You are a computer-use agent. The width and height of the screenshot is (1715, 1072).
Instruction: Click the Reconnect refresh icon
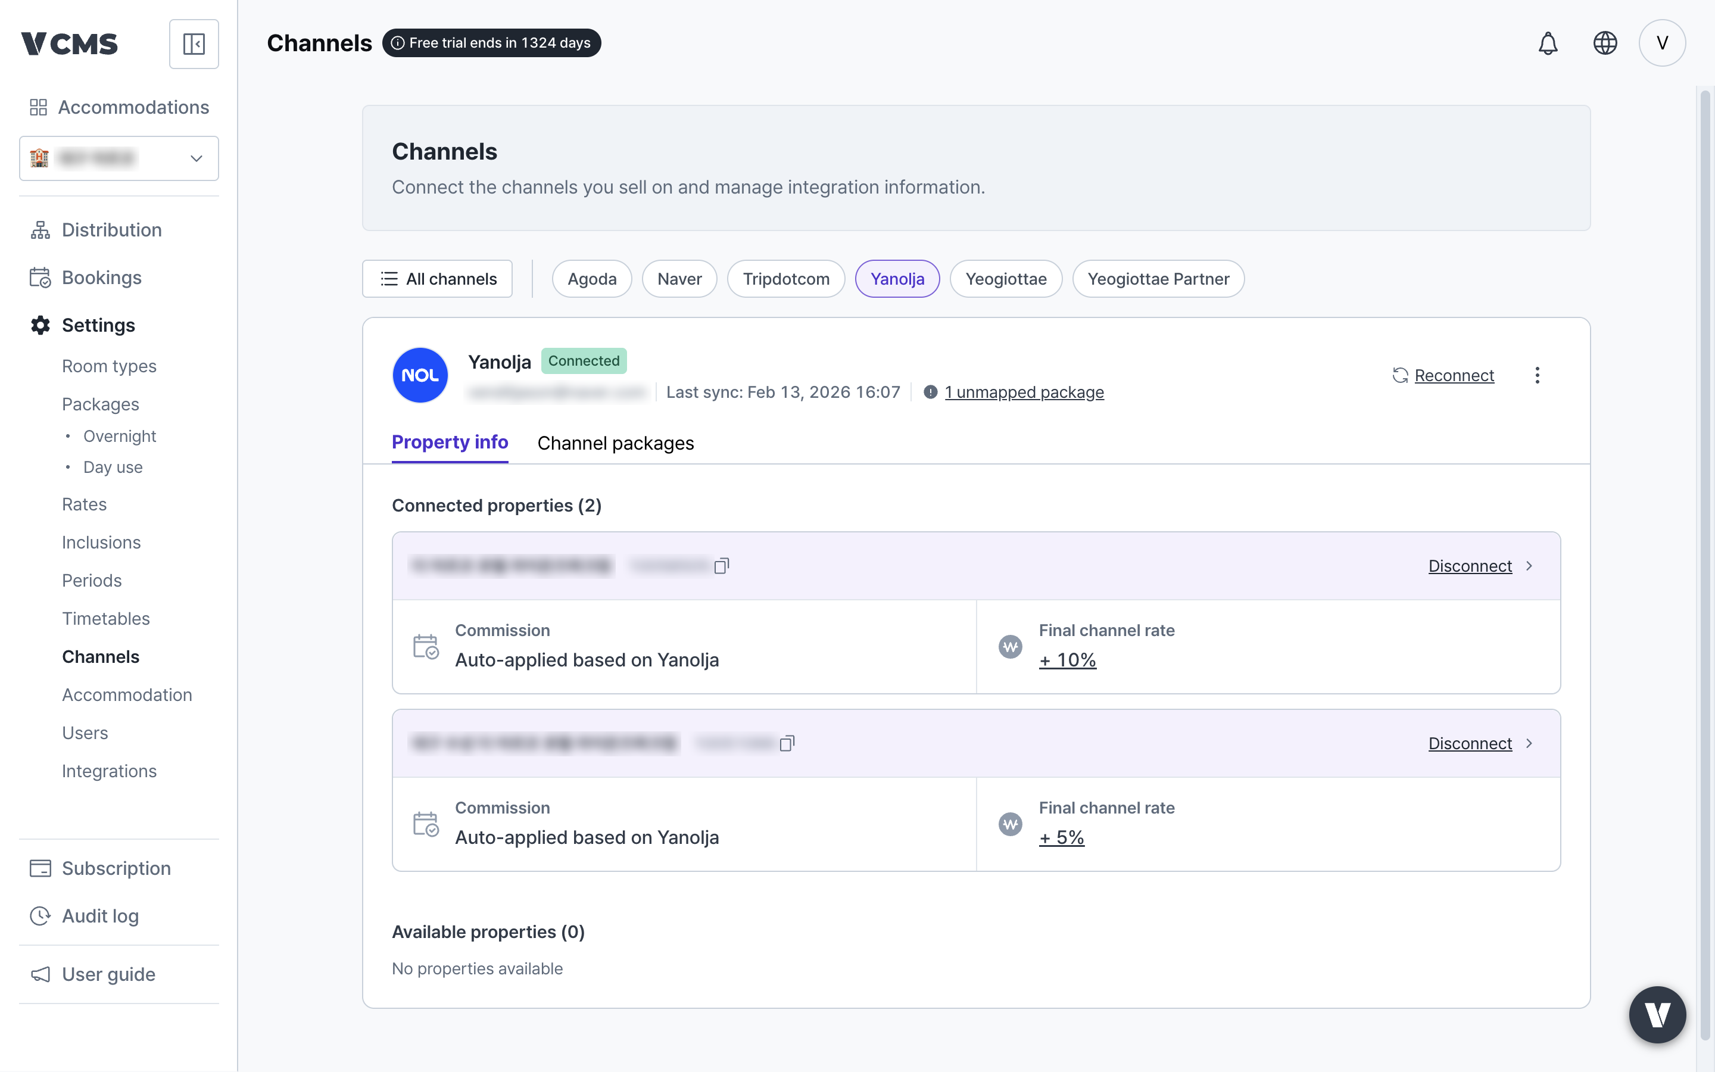[x=1401, y=375]
